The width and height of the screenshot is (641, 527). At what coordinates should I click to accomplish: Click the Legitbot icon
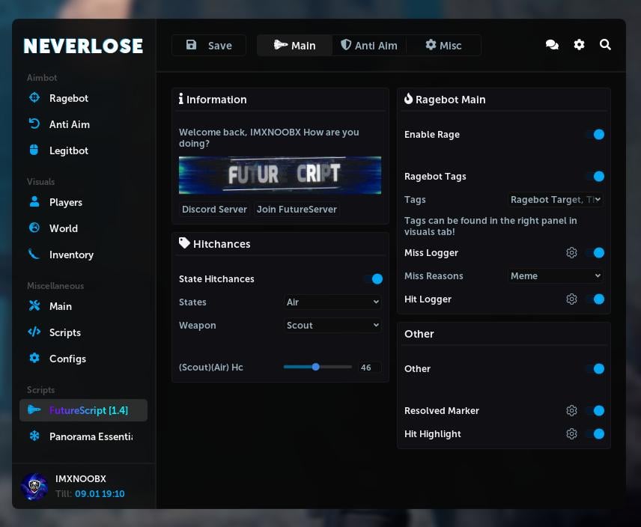click(33, 150)
